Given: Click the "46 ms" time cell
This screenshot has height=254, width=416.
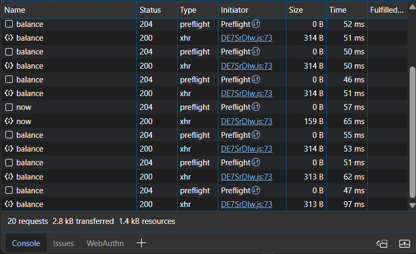Looking at the screenshot, I should [354, 80].
